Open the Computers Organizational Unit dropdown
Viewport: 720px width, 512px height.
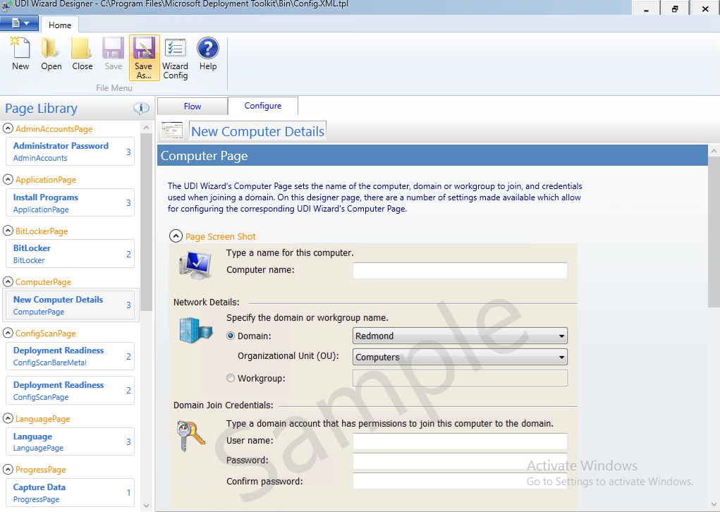click(x=460, y=357)
